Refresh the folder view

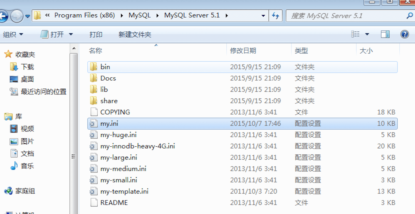point(275,16)
